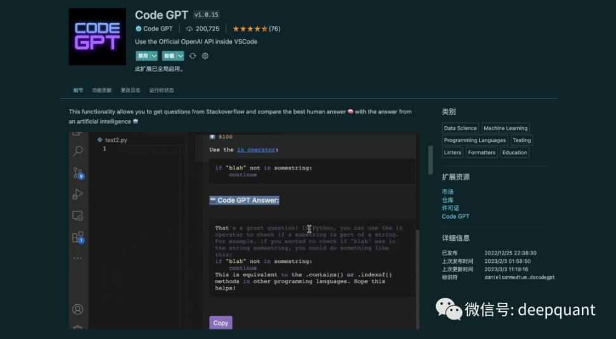Screen dimensions: 616x339
Task: Open the 许可证 license link
Action: [x=451, y=208]
